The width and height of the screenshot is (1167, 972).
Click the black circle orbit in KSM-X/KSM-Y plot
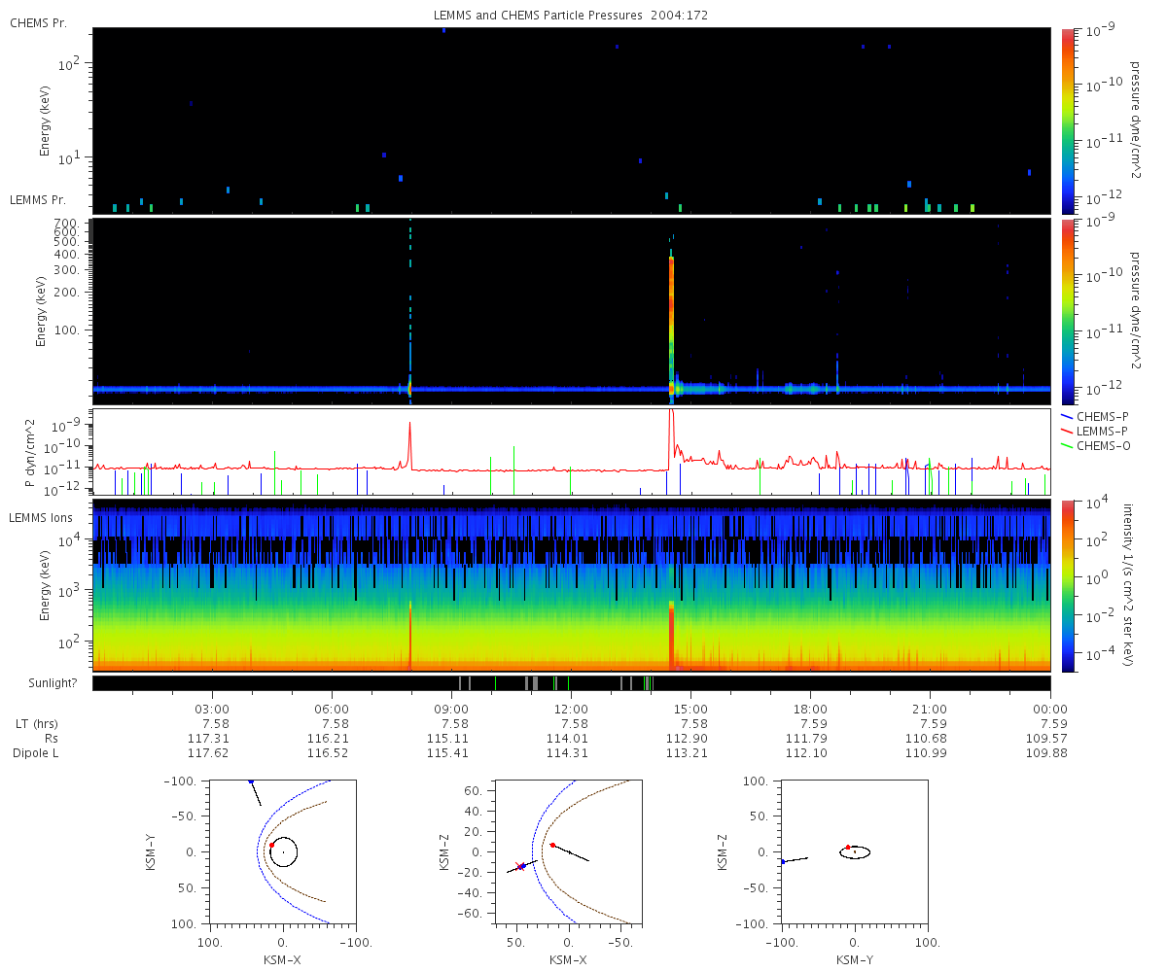pos(283,852)
